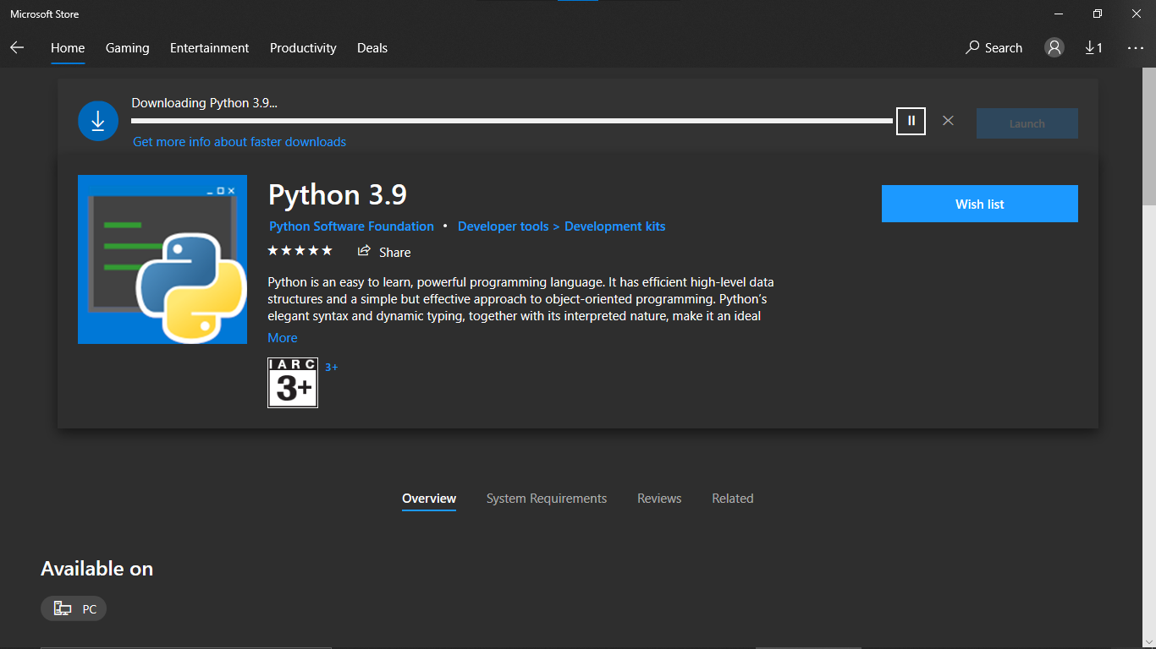Click the back navigation arrow

17,48
